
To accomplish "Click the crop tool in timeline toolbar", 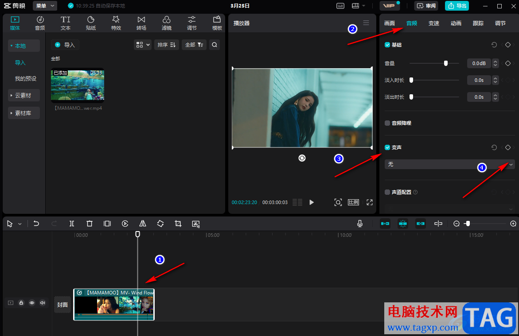I will click(x=178, y=224).
